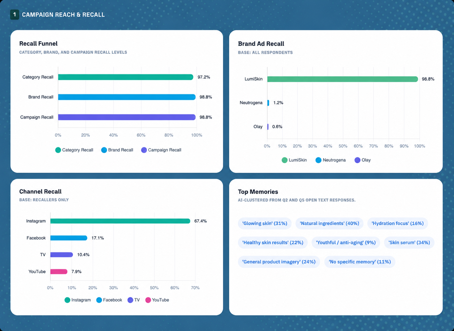Click the Recall Funnel card title
The image size is (454, 331).
38,44
